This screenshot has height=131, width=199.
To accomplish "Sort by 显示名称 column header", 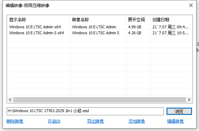I will pyautogui.click(x=39, y=20).
